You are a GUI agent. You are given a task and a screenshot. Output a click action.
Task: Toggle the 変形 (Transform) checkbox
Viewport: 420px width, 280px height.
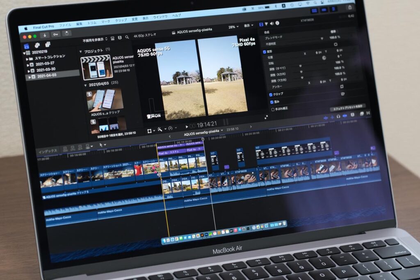[265, 52]
